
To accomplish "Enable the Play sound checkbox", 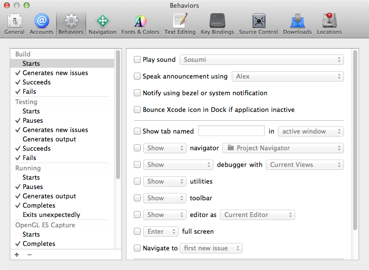I will 138,60.
